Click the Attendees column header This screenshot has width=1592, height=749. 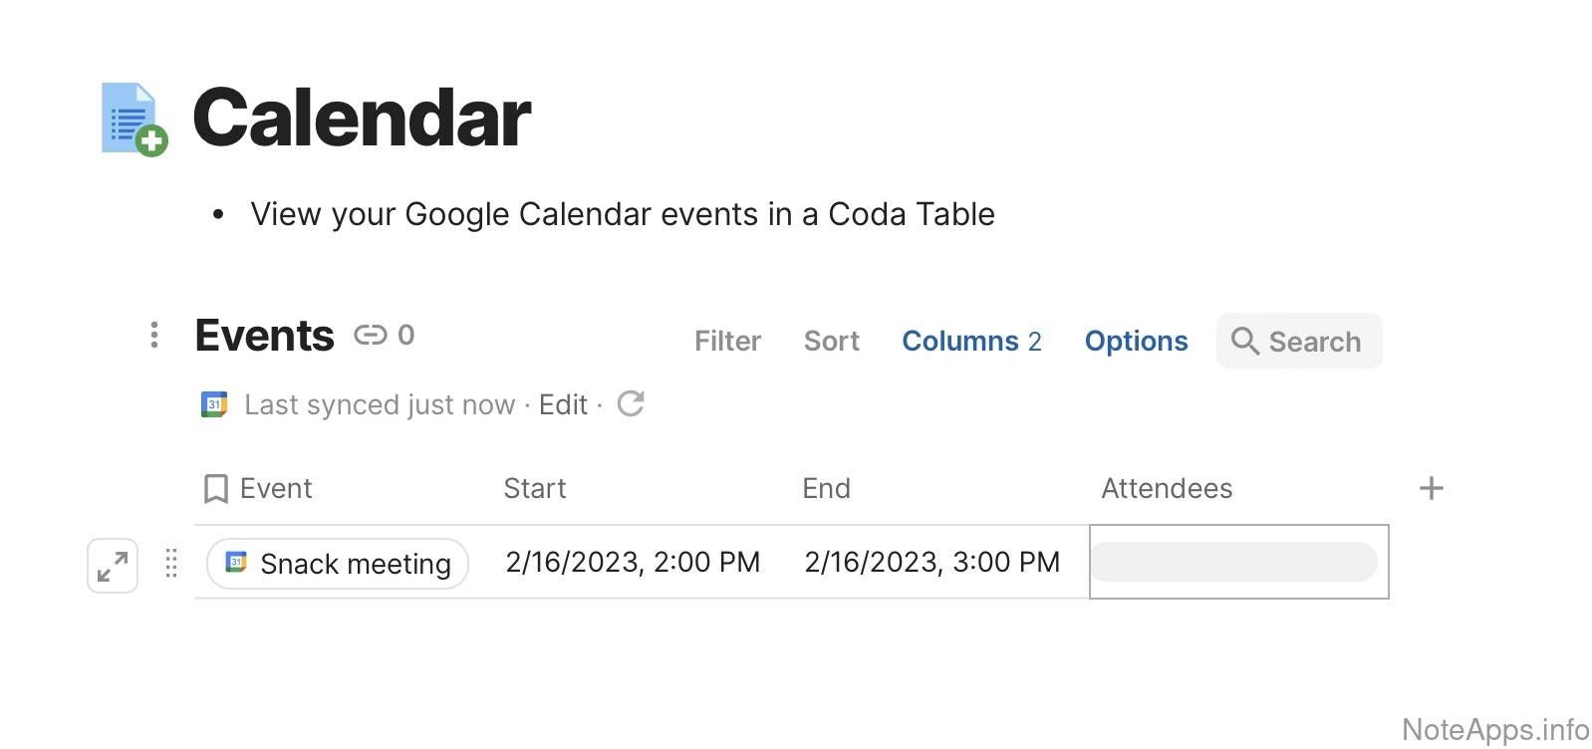1167,489
